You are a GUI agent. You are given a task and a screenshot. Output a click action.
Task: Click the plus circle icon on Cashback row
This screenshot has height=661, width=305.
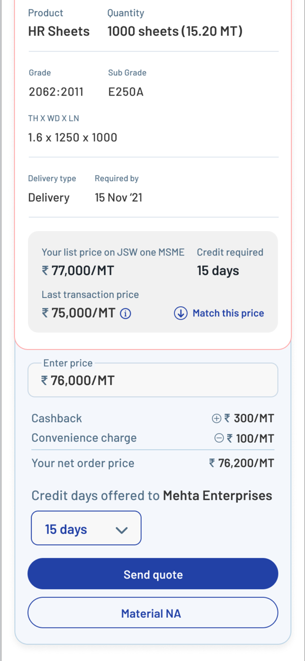tap(216, 418)
